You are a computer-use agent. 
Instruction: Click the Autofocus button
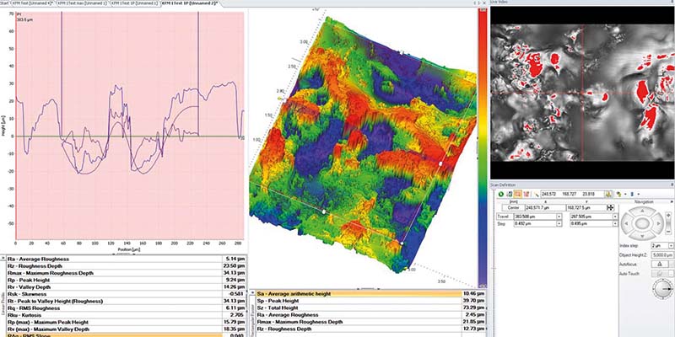pos(660,265)
